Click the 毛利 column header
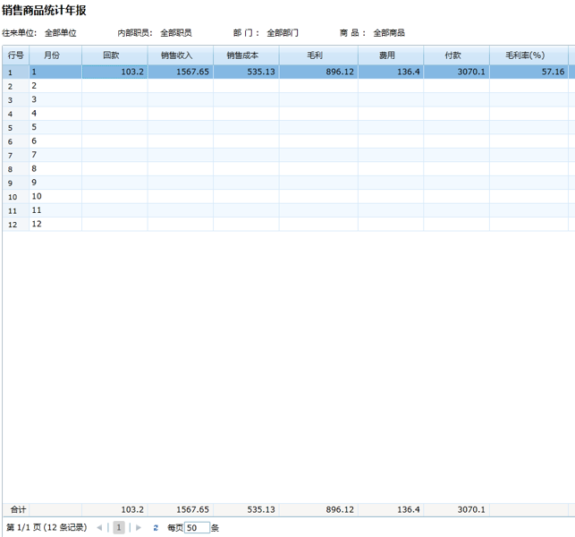This screenshot has width=575, height=537. click(317, 55)
